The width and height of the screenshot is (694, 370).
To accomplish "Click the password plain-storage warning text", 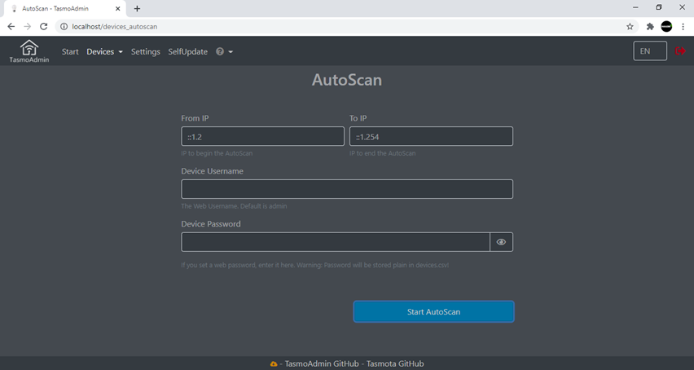I will click(315, 265).
